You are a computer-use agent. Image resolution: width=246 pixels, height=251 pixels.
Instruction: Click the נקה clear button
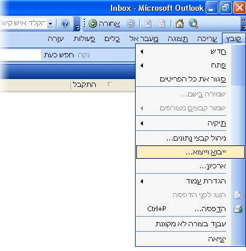coord(84,55)
